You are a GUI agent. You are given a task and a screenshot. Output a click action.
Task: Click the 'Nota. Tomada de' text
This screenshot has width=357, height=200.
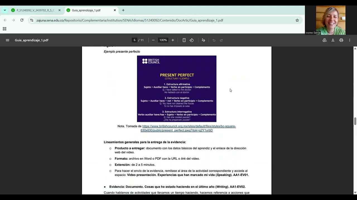pyautogui.click(x=129, y=126)
